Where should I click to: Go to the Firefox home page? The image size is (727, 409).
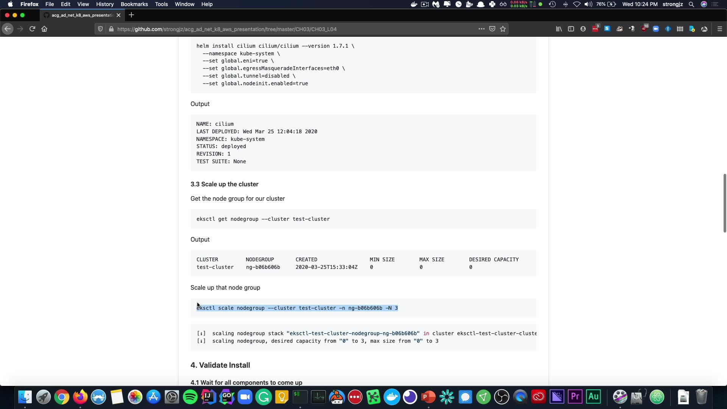tap(44, 29)
